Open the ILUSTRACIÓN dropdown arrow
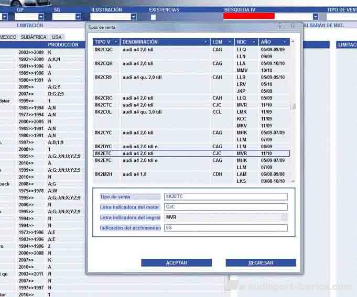 [134, 17]
